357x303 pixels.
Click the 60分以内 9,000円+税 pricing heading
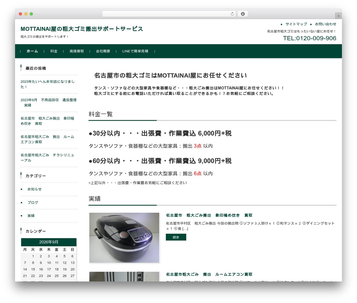(160, 161)
